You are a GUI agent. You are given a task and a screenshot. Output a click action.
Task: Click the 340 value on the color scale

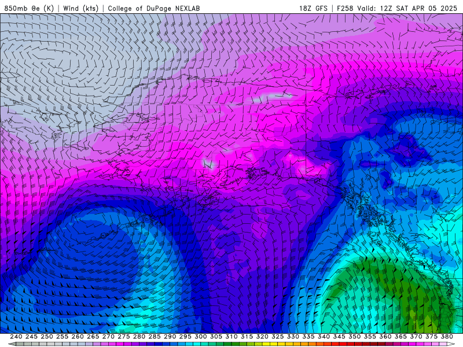324,337
